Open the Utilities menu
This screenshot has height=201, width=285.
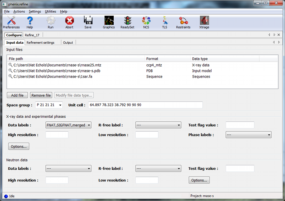tap(50, 11)
